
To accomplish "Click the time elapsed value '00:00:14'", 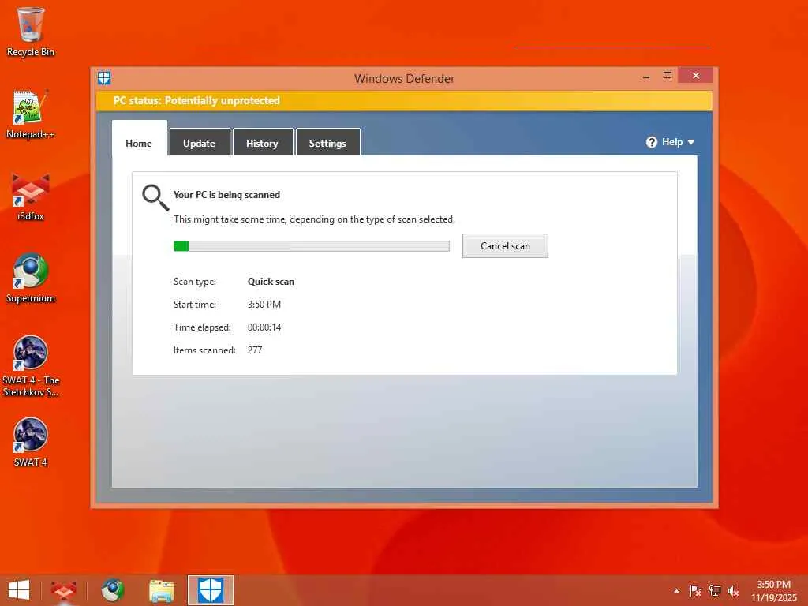I will click(264, 327).
